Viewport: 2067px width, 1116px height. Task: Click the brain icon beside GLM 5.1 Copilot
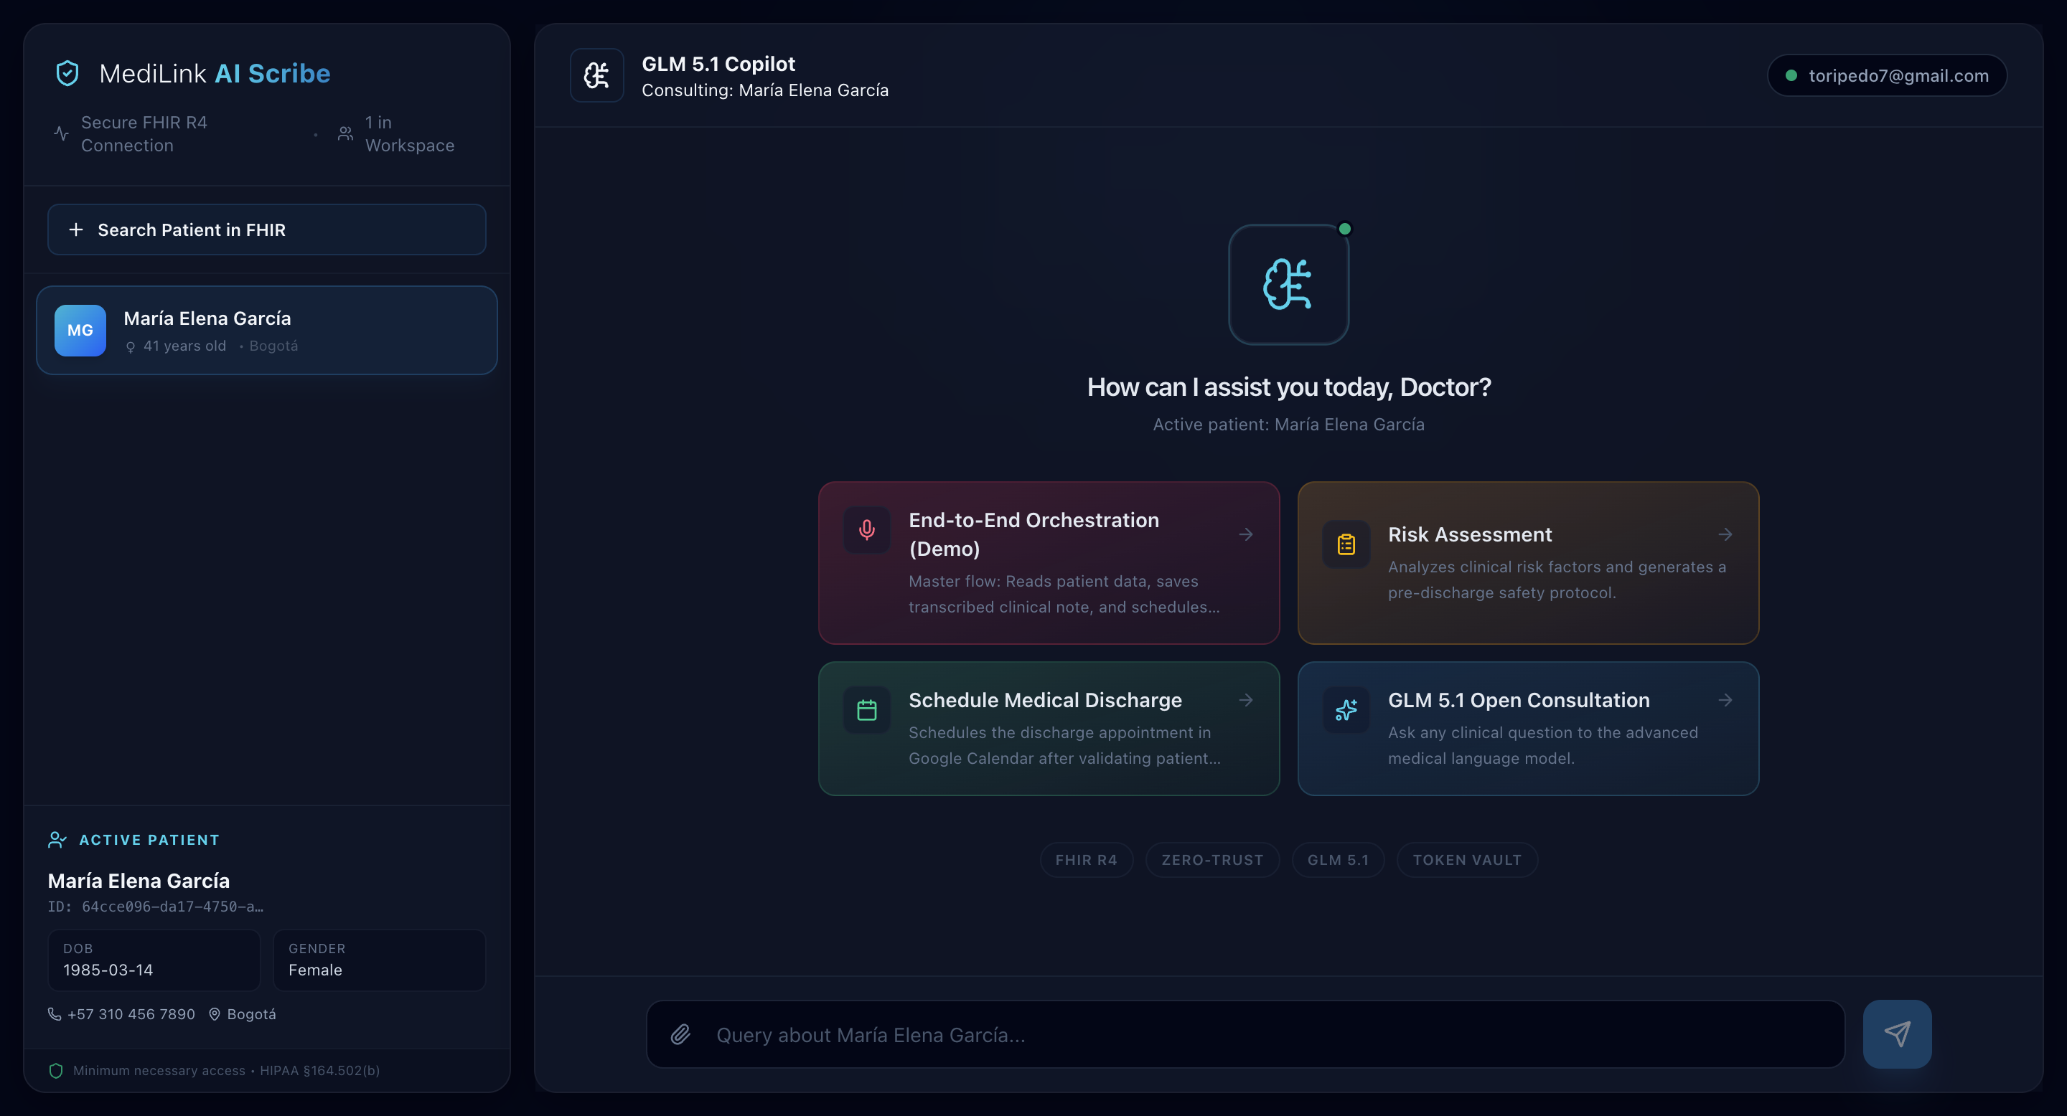596,76
